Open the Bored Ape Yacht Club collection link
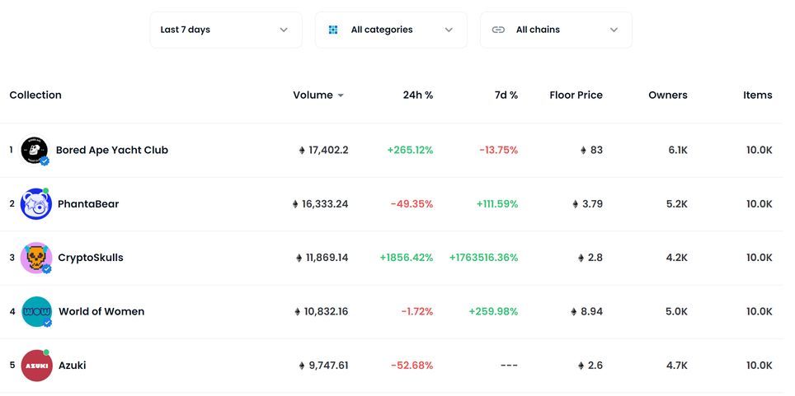Image resolution: width=795 pixels, height=396 pixels. click(112, 151)
